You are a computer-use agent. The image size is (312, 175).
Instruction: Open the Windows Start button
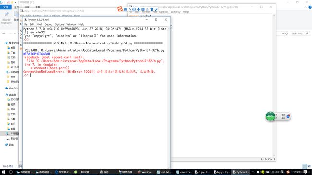[x=3, y=172]
